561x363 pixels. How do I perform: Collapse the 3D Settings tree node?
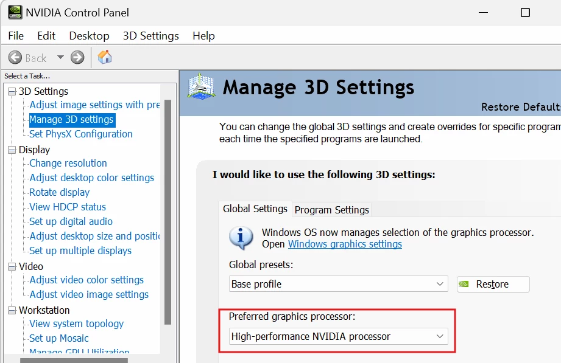coord(12,91)
